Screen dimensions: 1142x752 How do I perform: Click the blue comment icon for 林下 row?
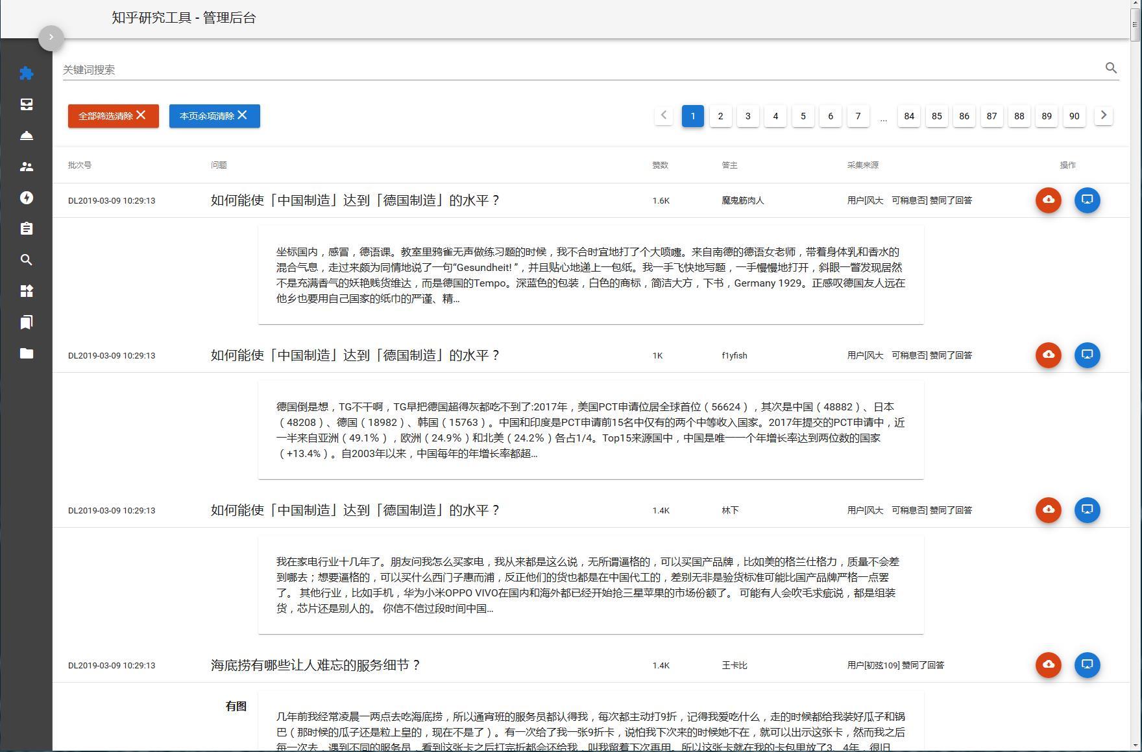point(1087,510)
